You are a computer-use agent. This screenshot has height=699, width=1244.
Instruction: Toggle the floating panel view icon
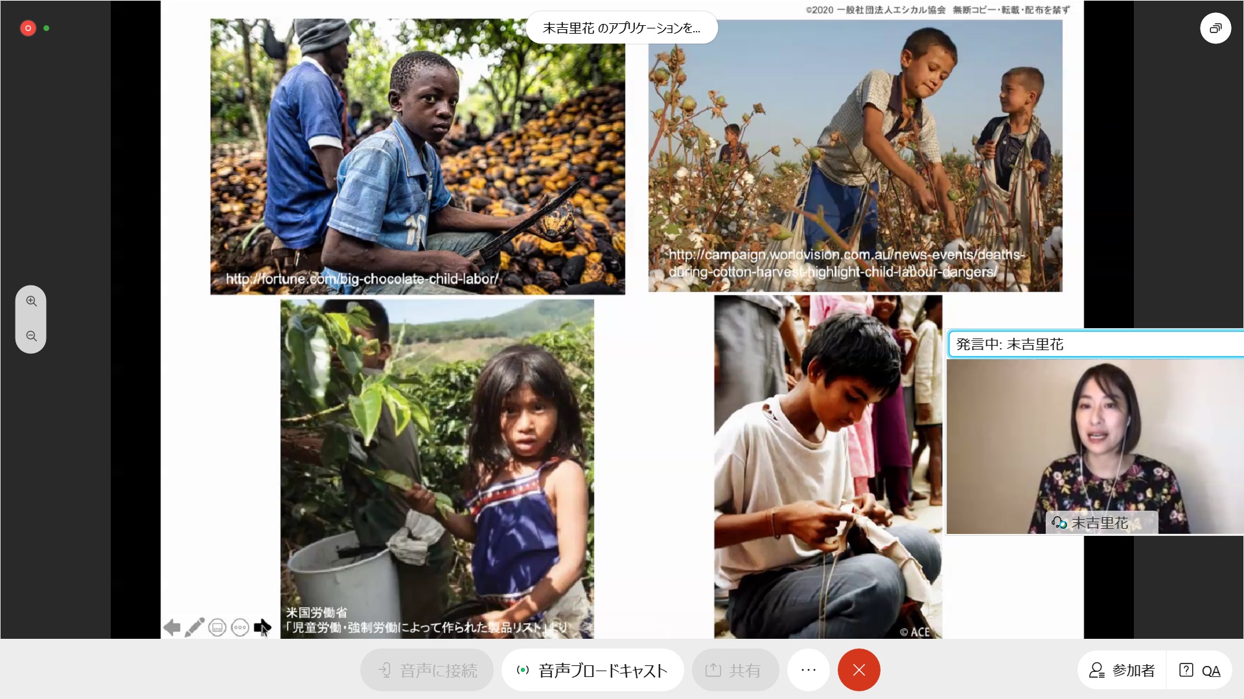click(1215, 28)
